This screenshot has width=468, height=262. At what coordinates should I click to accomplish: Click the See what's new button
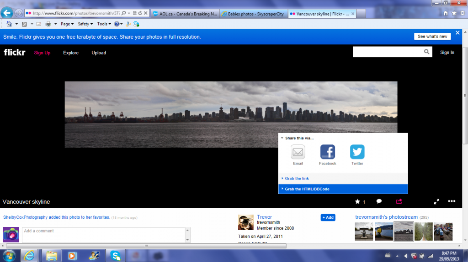(432, 36)
